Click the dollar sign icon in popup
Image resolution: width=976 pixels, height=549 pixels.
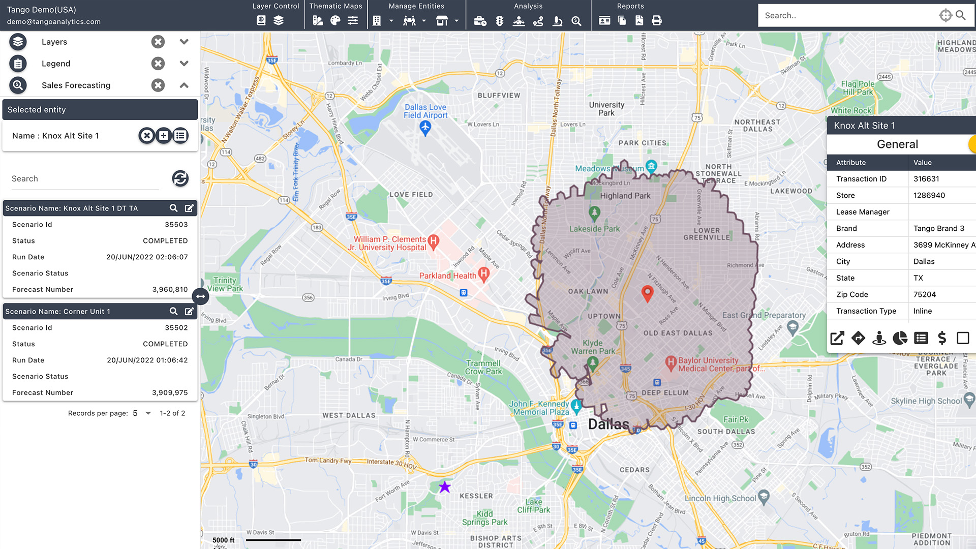(942, 338)
